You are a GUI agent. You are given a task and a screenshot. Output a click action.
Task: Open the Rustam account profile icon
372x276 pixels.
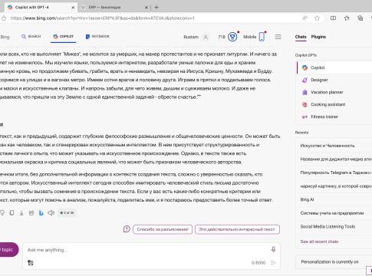[x=206, y=37]
